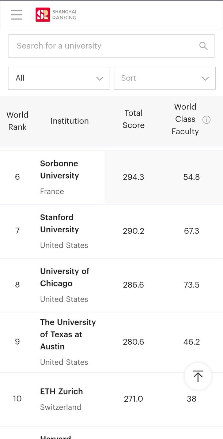This screenshot has height=439, width=223.
Task: Open ETH Zurich institution page
Action: pyautogui.click(x=61, y=391)
